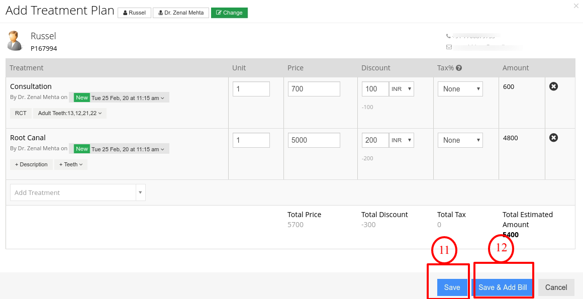The height and width of the screenshot is (299, 583).
Task: Click the Root Canal price field
Action: click(x=314, y=140)
